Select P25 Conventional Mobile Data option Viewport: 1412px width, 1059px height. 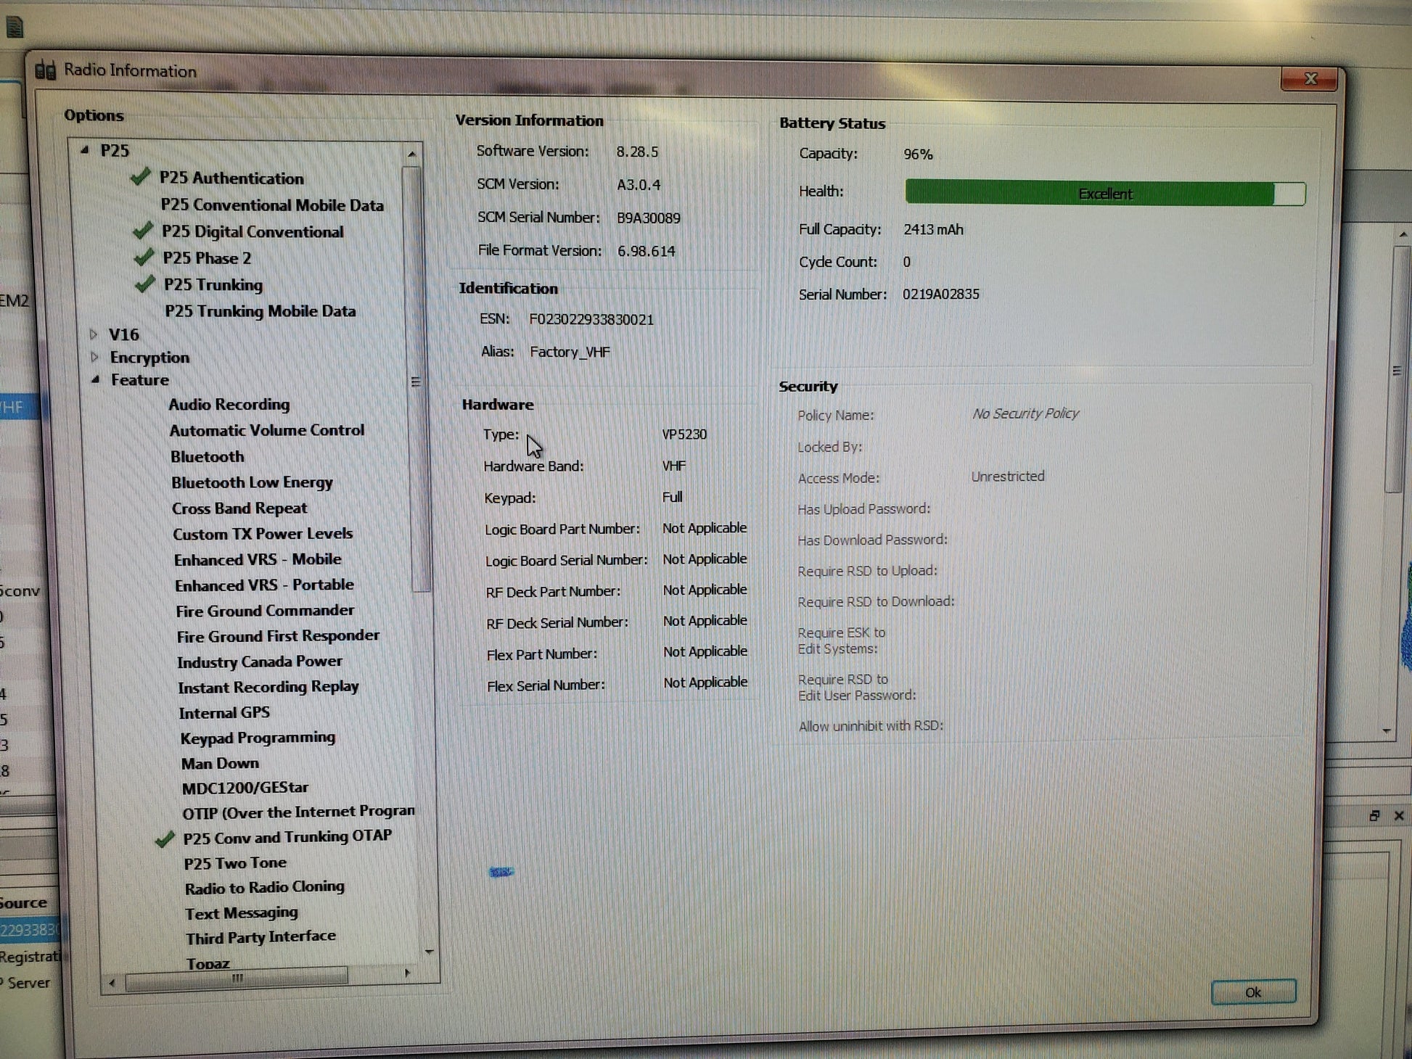[272, 205]
